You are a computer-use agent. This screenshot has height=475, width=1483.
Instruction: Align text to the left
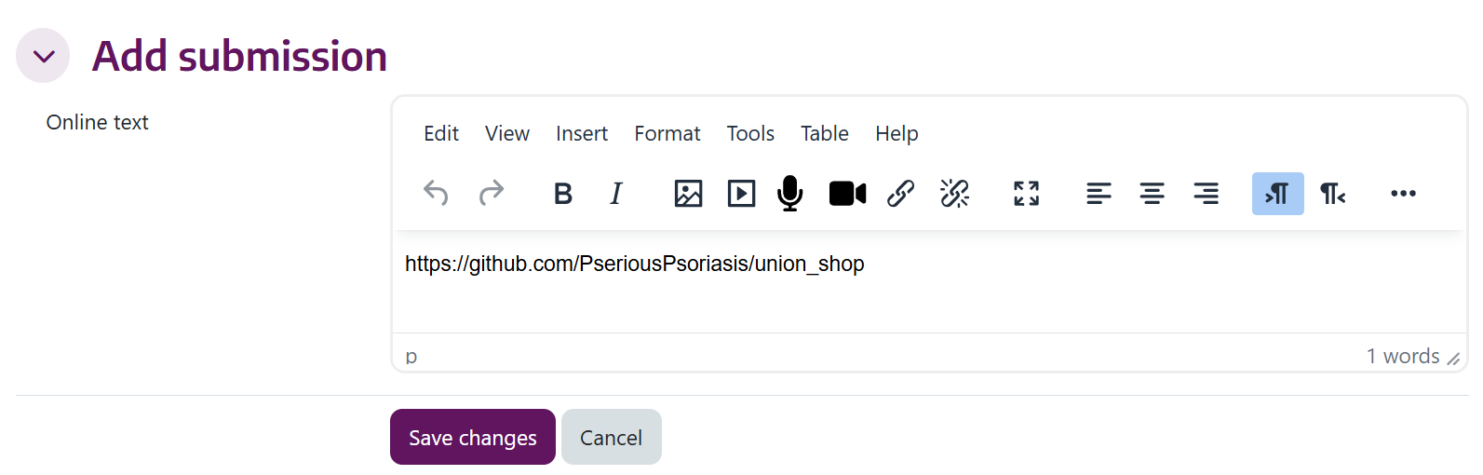[x=1099, y=194]
